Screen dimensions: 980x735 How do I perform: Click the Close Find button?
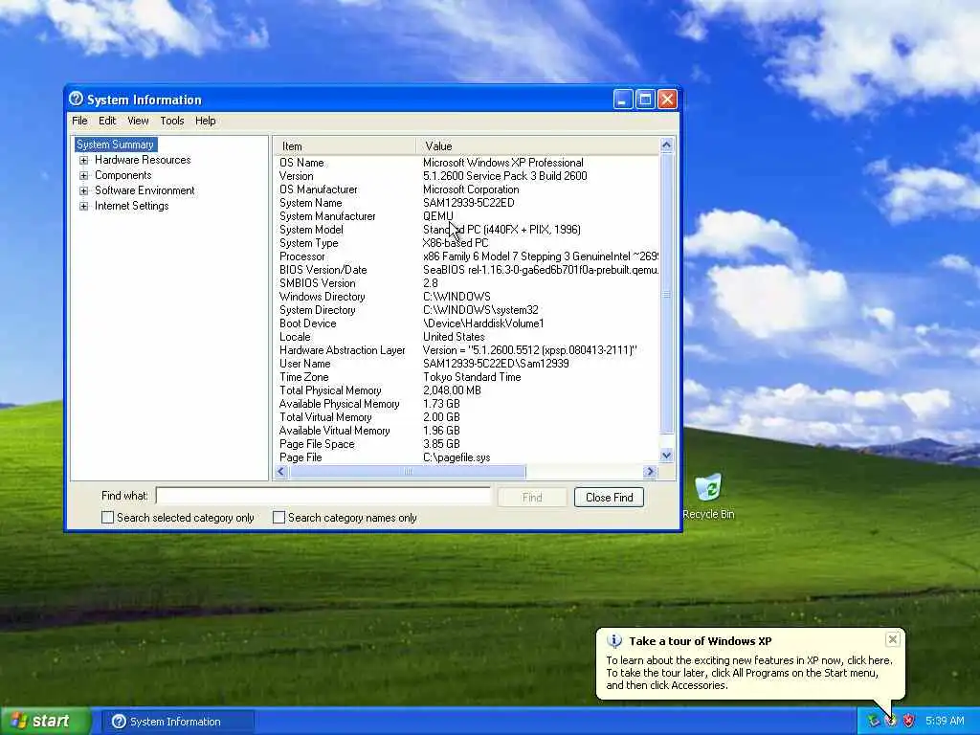point(610,498)
